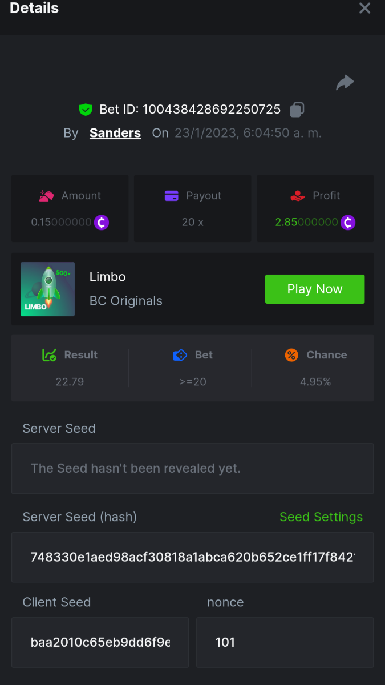385x685 pixels.
Task: Click the share arrow icon
Action: tap(345, 83)
